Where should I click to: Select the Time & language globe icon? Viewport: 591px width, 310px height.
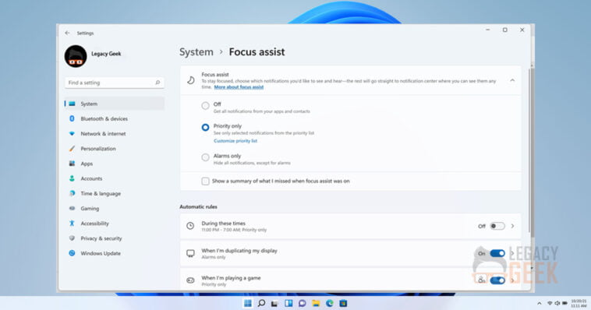(x=72, y=193)
